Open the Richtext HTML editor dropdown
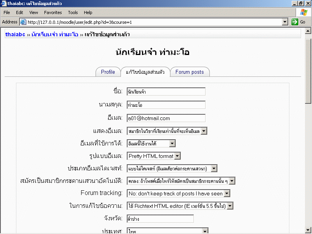The width and height of the screenshot is (312, 234). click(x=230, y=206)
